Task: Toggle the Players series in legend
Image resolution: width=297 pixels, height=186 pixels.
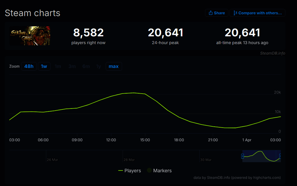Action: click(x=130, y=171)
